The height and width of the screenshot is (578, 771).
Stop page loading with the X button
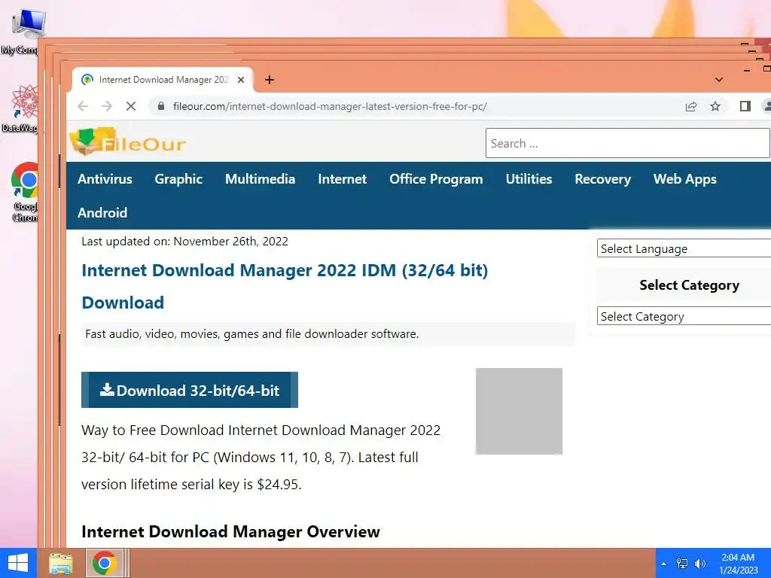coord(131,106)
